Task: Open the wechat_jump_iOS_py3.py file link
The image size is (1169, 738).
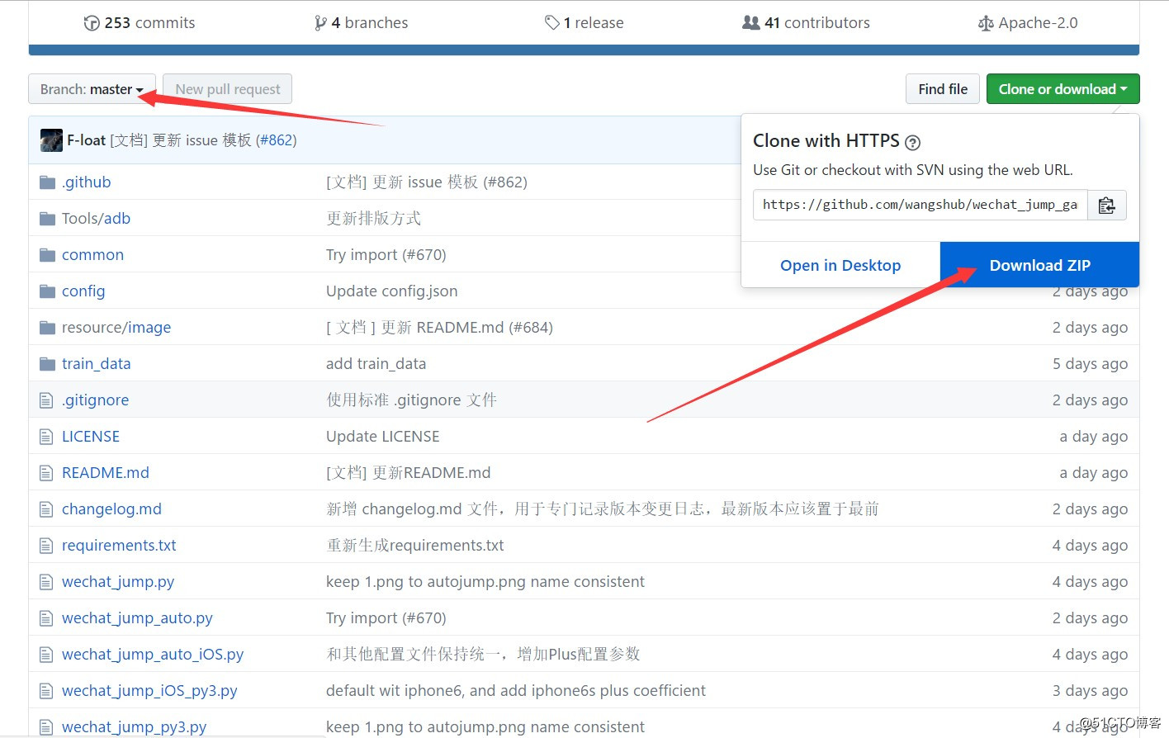Action: point(149,691)
